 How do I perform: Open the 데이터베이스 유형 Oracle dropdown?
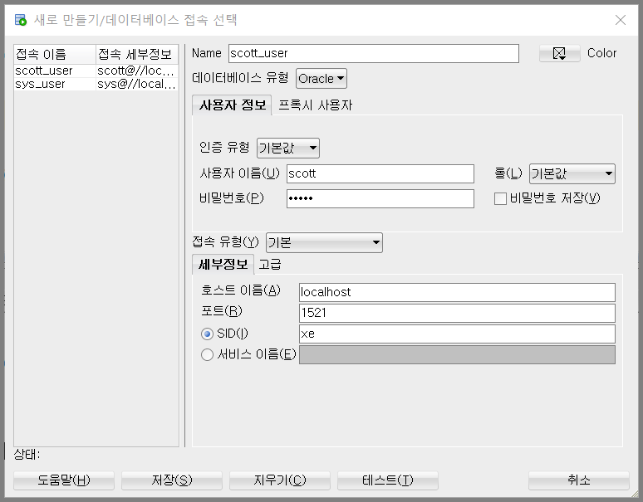(x=321, y=78)
